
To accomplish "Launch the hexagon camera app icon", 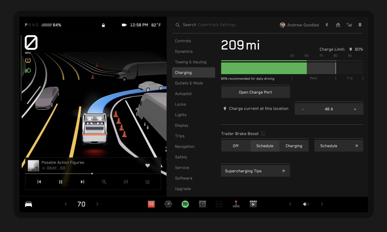I will [x=168, y=204].
